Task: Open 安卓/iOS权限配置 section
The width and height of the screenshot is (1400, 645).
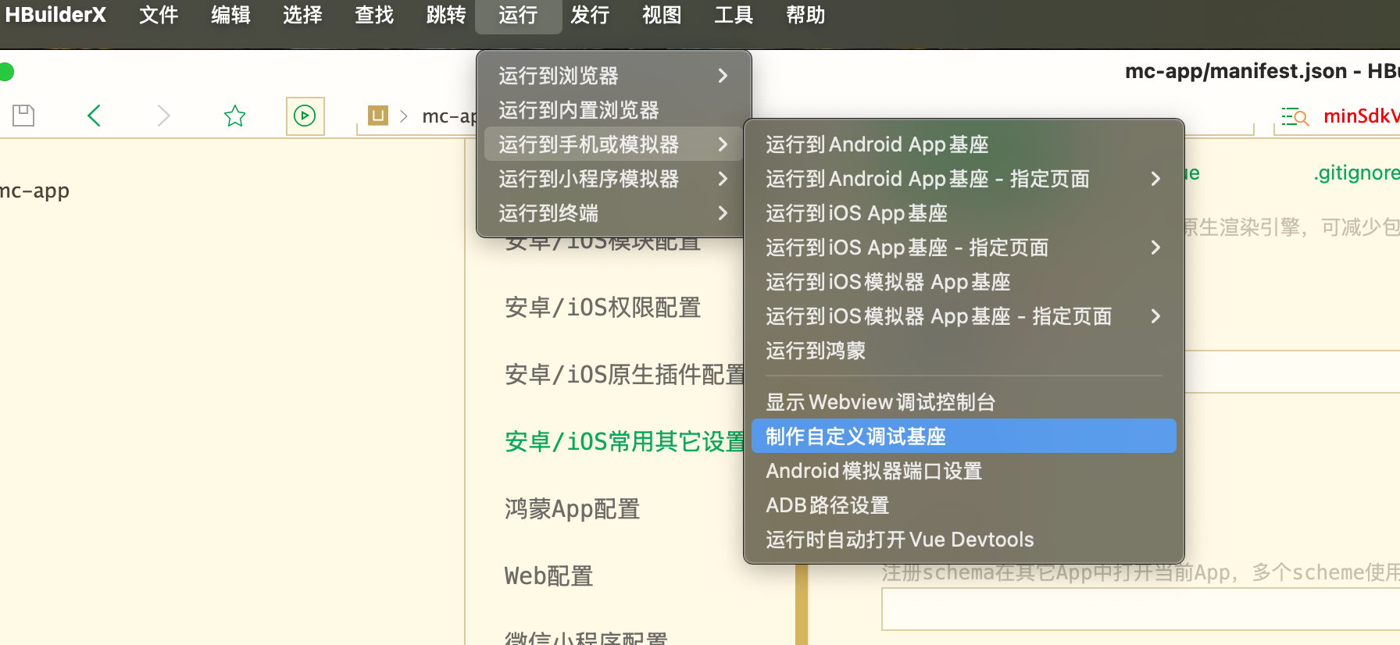Action: coord(602,308)
